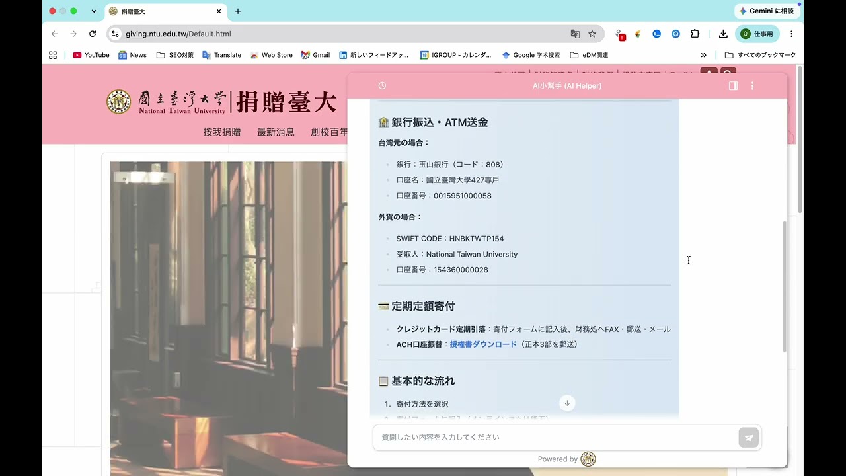The image size is (846, 476).
Task: Open the SEO対策 bookmark folder
Action: pyautogui.click(x=175, y=55)
